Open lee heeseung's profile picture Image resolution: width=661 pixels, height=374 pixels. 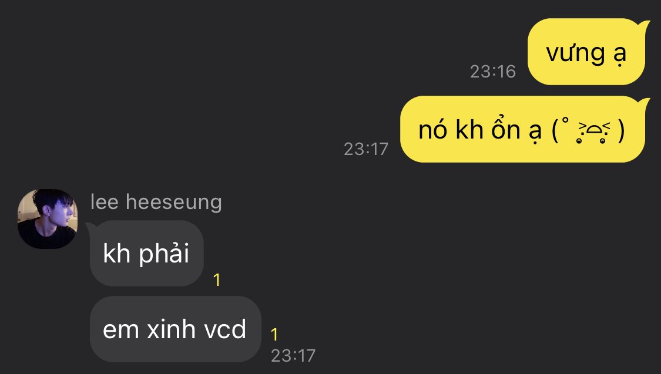(48, 218)
